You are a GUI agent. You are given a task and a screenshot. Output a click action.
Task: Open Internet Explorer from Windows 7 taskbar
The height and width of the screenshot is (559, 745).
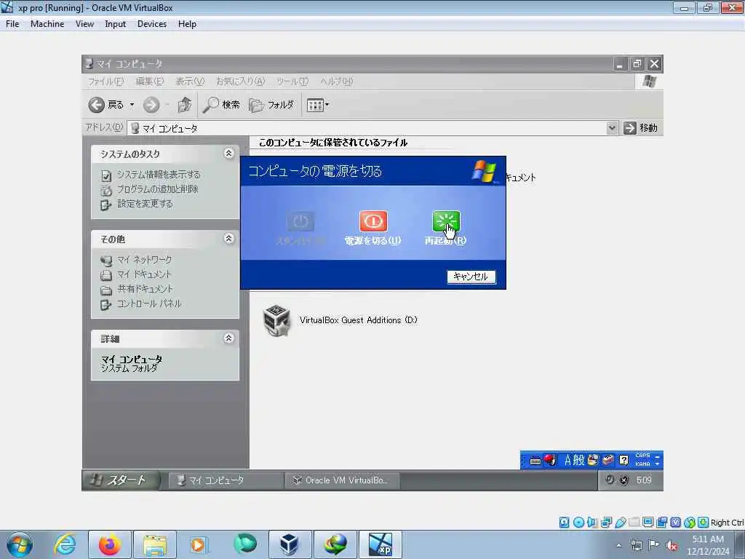[x=64, y=544]
